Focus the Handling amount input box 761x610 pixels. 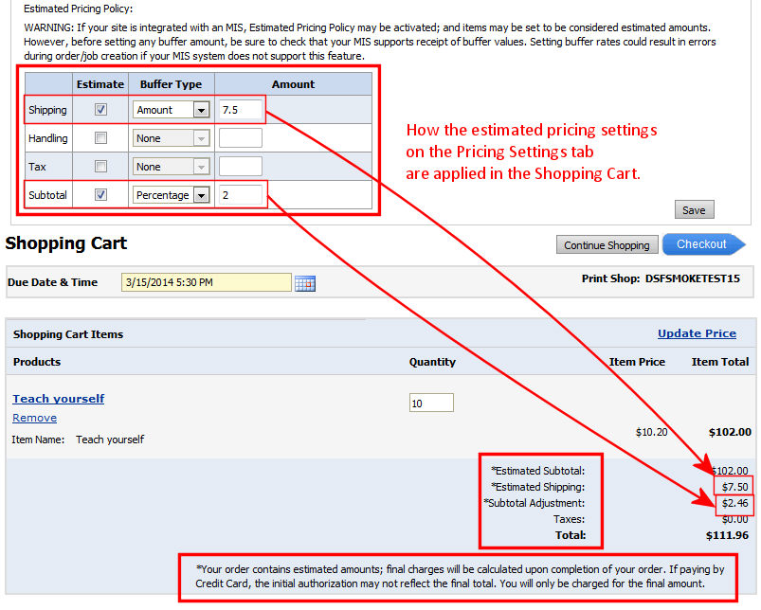coord(240,138)
